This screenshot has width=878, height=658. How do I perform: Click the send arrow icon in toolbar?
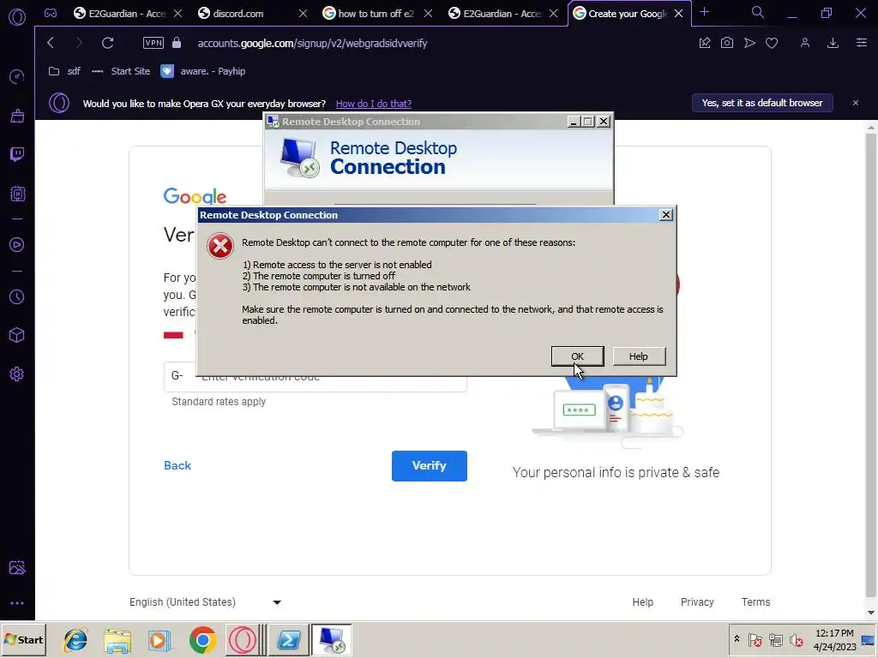pos(749,43)
